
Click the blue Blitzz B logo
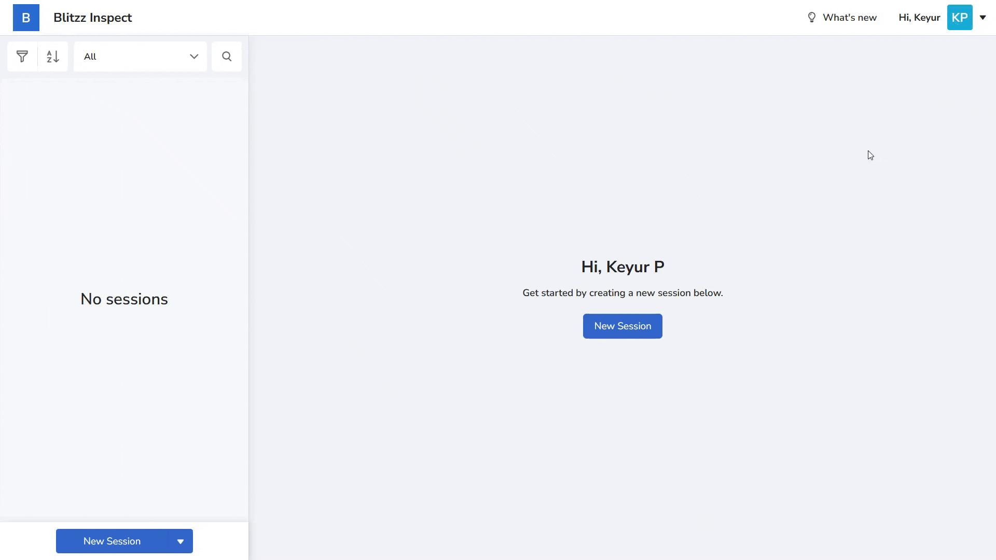(x=26, y=18)
